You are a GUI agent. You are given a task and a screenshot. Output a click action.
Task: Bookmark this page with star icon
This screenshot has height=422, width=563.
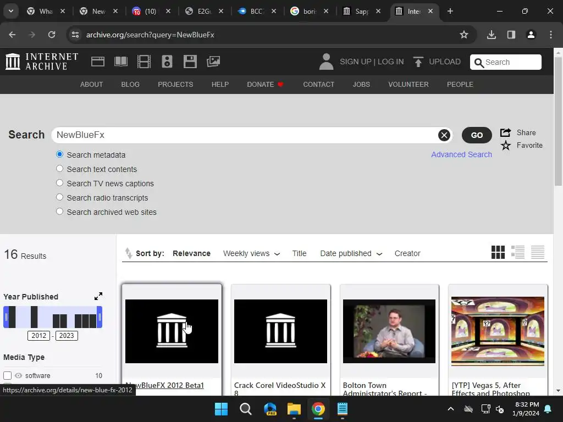coord(464,35)
